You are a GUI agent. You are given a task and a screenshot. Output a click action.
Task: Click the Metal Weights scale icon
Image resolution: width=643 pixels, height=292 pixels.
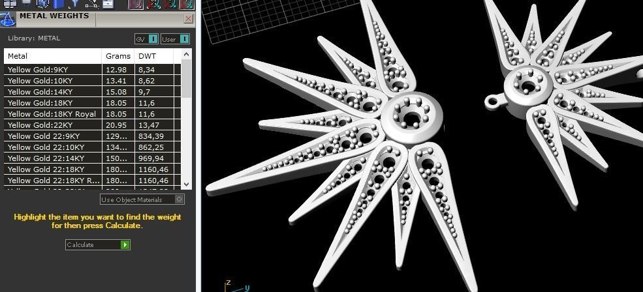pyautogui.click(x=8, y=20)
